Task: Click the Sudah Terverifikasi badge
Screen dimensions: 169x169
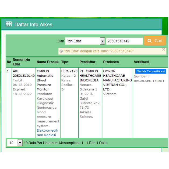Action: [x=151, y=71]
